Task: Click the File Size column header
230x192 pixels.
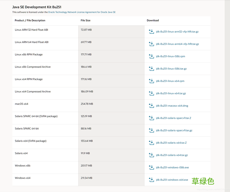Action: click(85, 21)
